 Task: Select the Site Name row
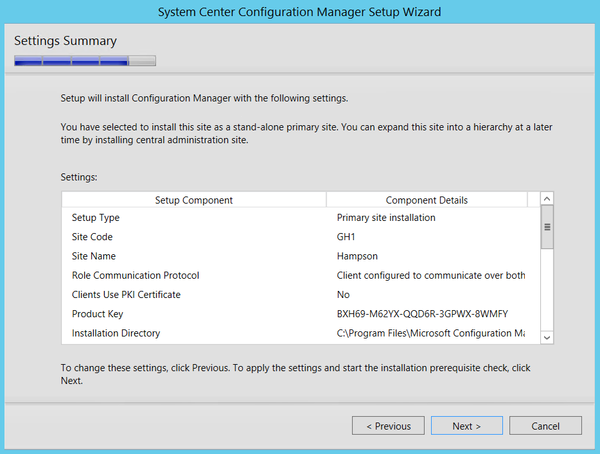point(94,256)
